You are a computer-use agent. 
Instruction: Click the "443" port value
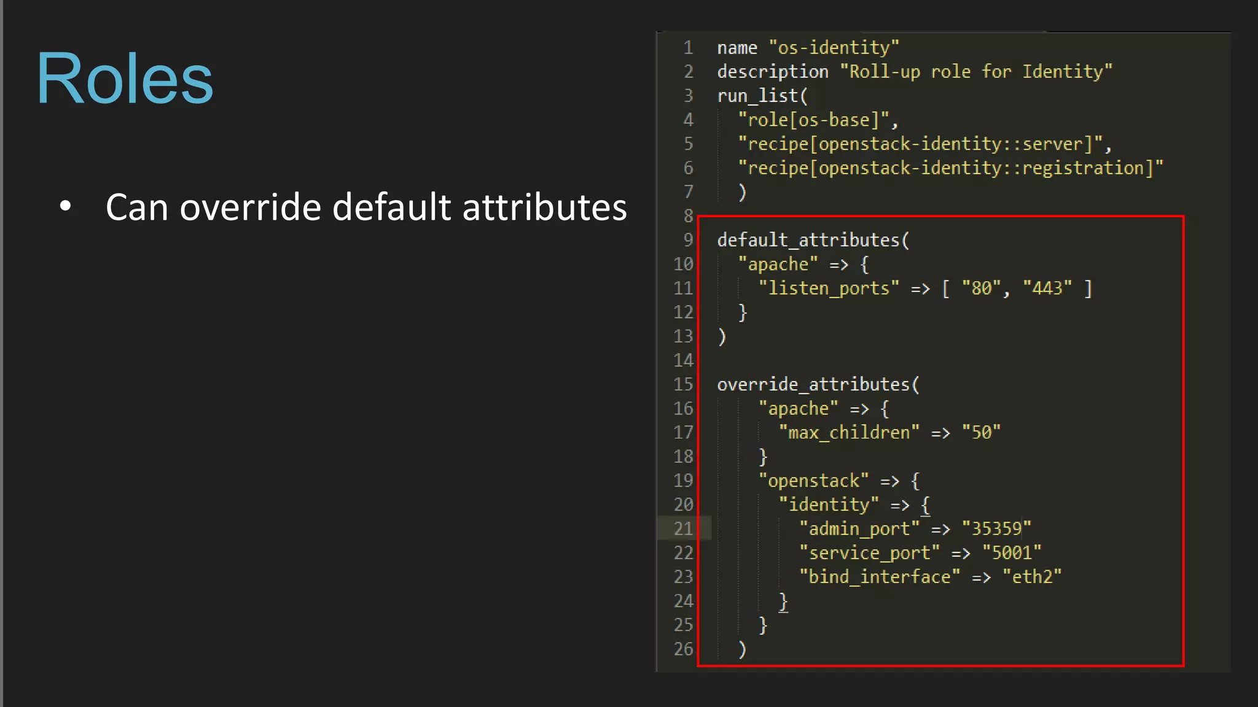pyautogui.click(x=1048, y=288)
